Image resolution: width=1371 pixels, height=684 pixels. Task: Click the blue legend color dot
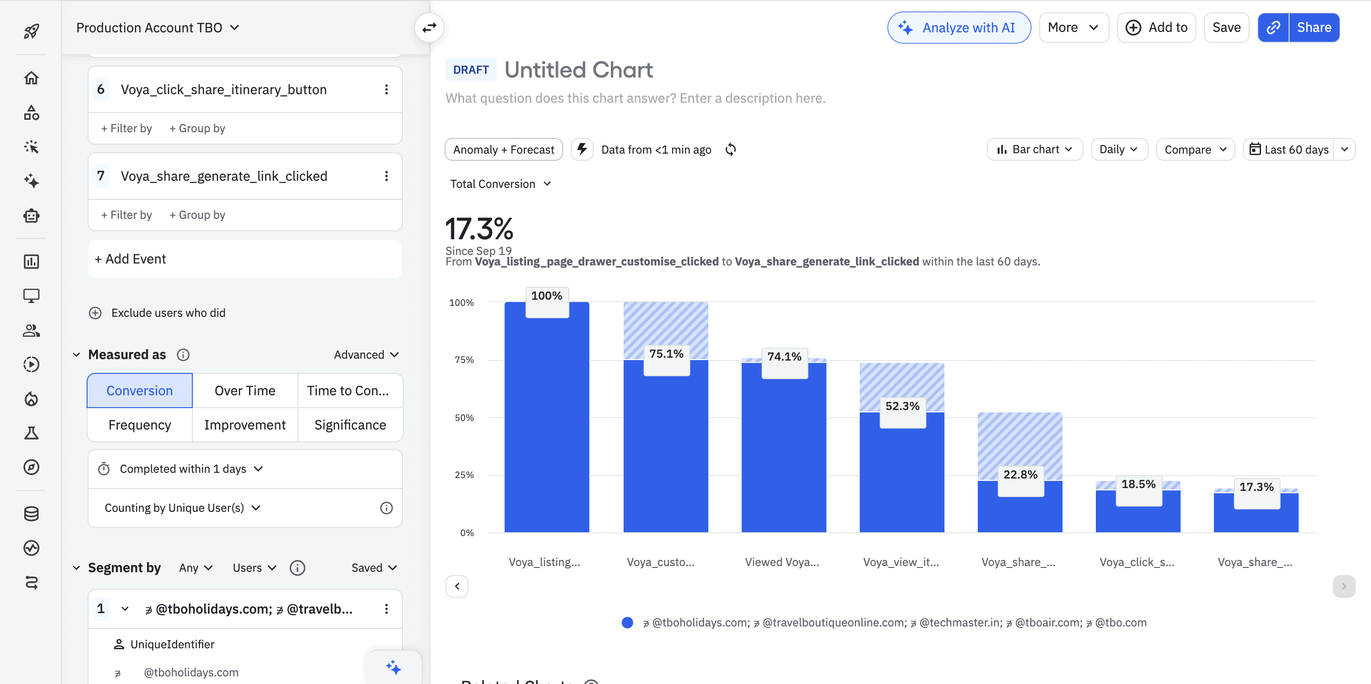point(627,622)
